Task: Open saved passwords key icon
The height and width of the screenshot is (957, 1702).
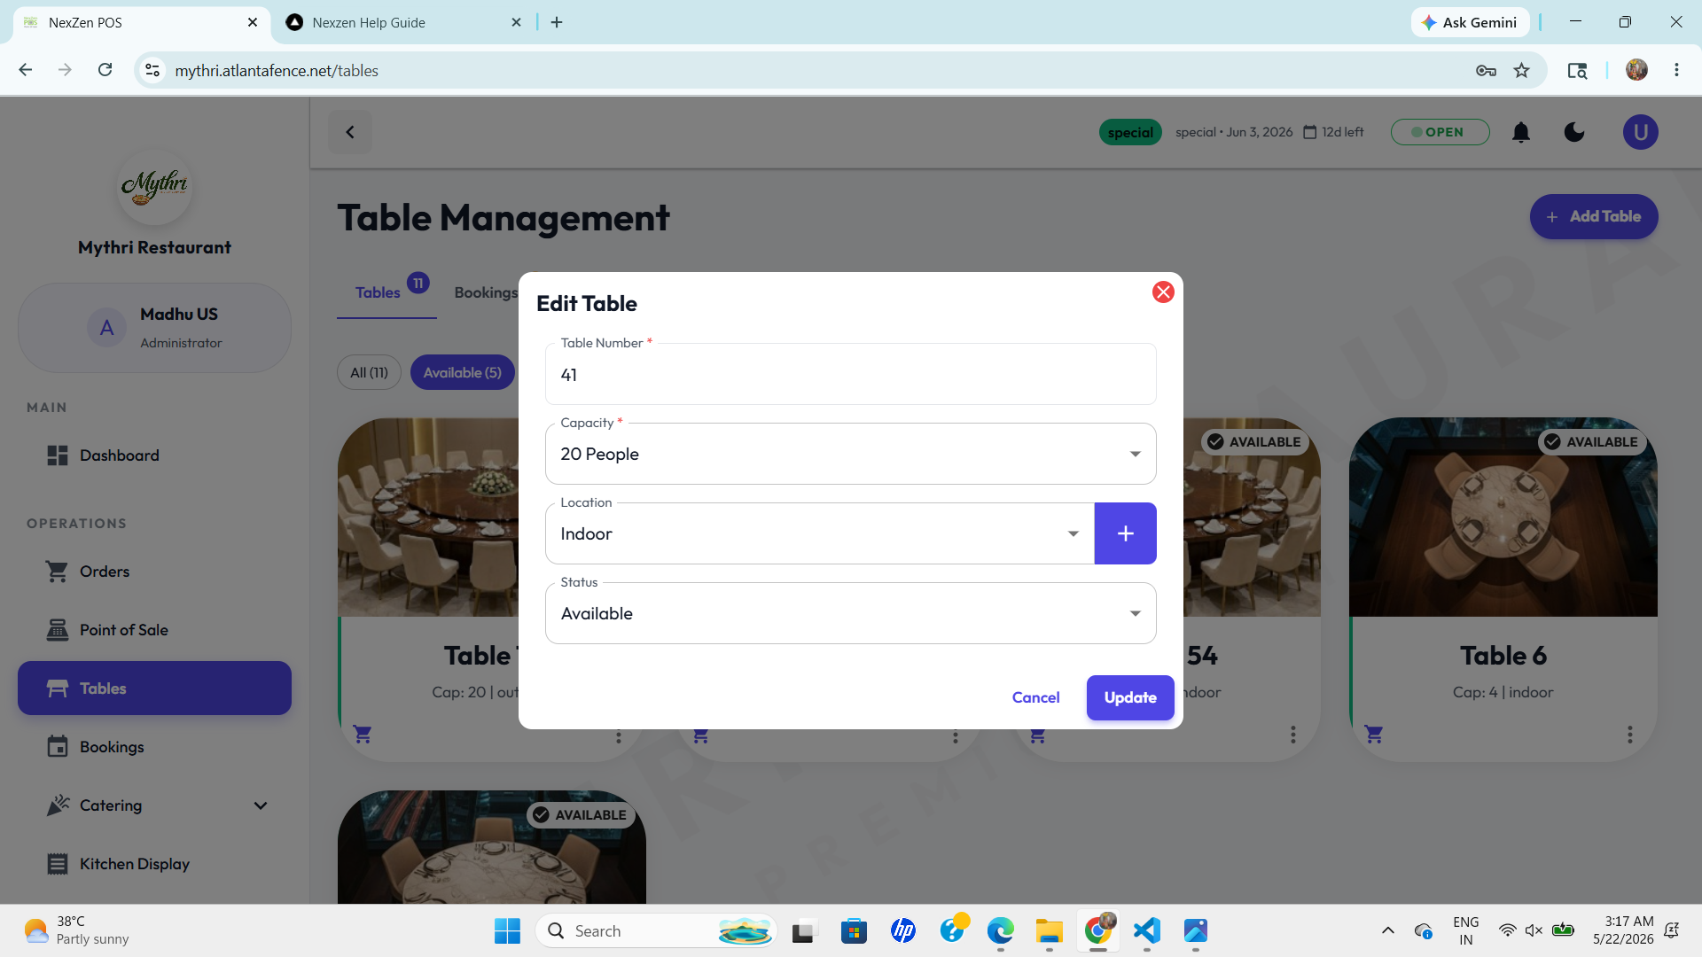Action: 1486,70
